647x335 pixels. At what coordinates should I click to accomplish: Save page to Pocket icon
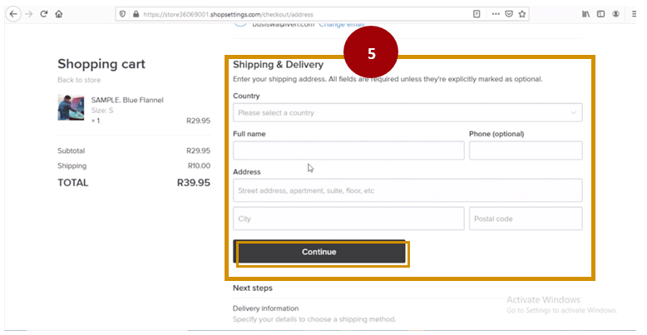pos(509,14)
